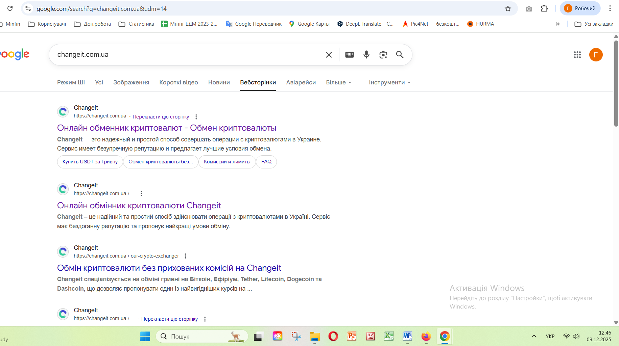
Task: Open the Extensions puzzle icon
Action: click(544, 8)
